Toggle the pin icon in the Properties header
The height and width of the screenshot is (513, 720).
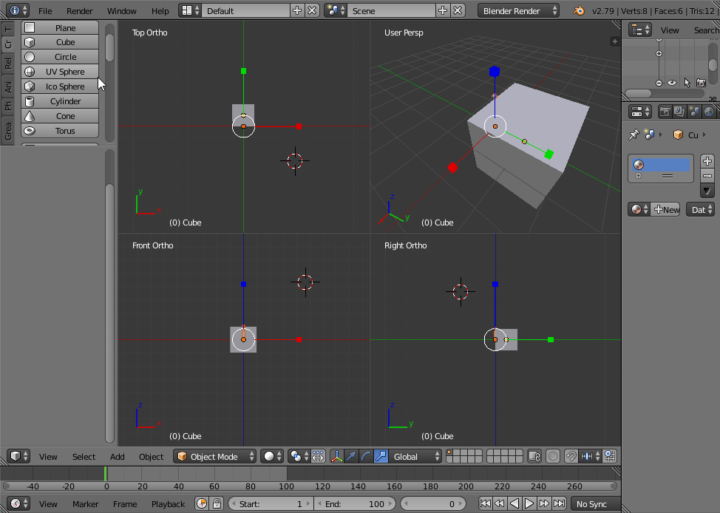(634, 135)
